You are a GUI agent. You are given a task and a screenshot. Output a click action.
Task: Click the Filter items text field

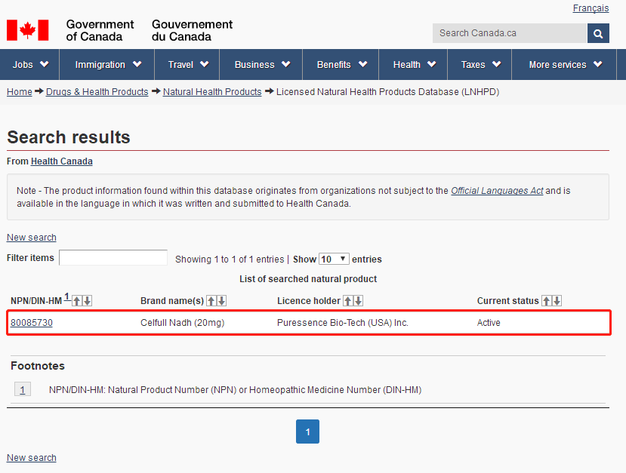click(x=113, y=258)
